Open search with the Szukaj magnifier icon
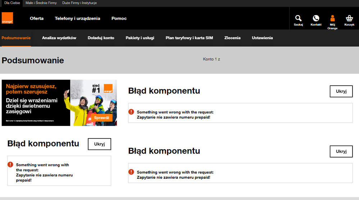The image size is (359, 200). pyautogui.click(x=298, y=18)
